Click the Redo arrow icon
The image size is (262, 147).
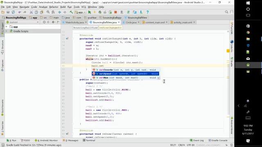click(25, 12)
